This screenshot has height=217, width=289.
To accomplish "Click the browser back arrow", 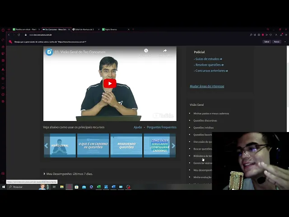I will pos(9,35).
